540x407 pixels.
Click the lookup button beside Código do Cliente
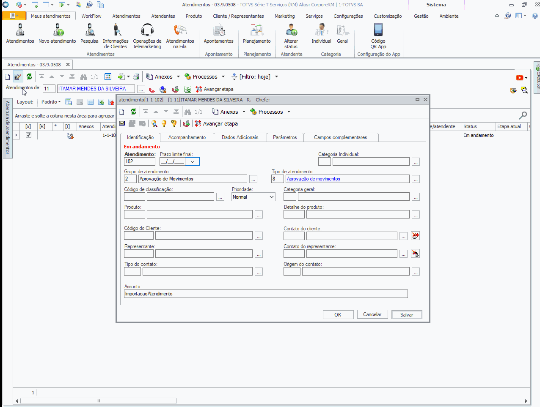click(259, 236)
